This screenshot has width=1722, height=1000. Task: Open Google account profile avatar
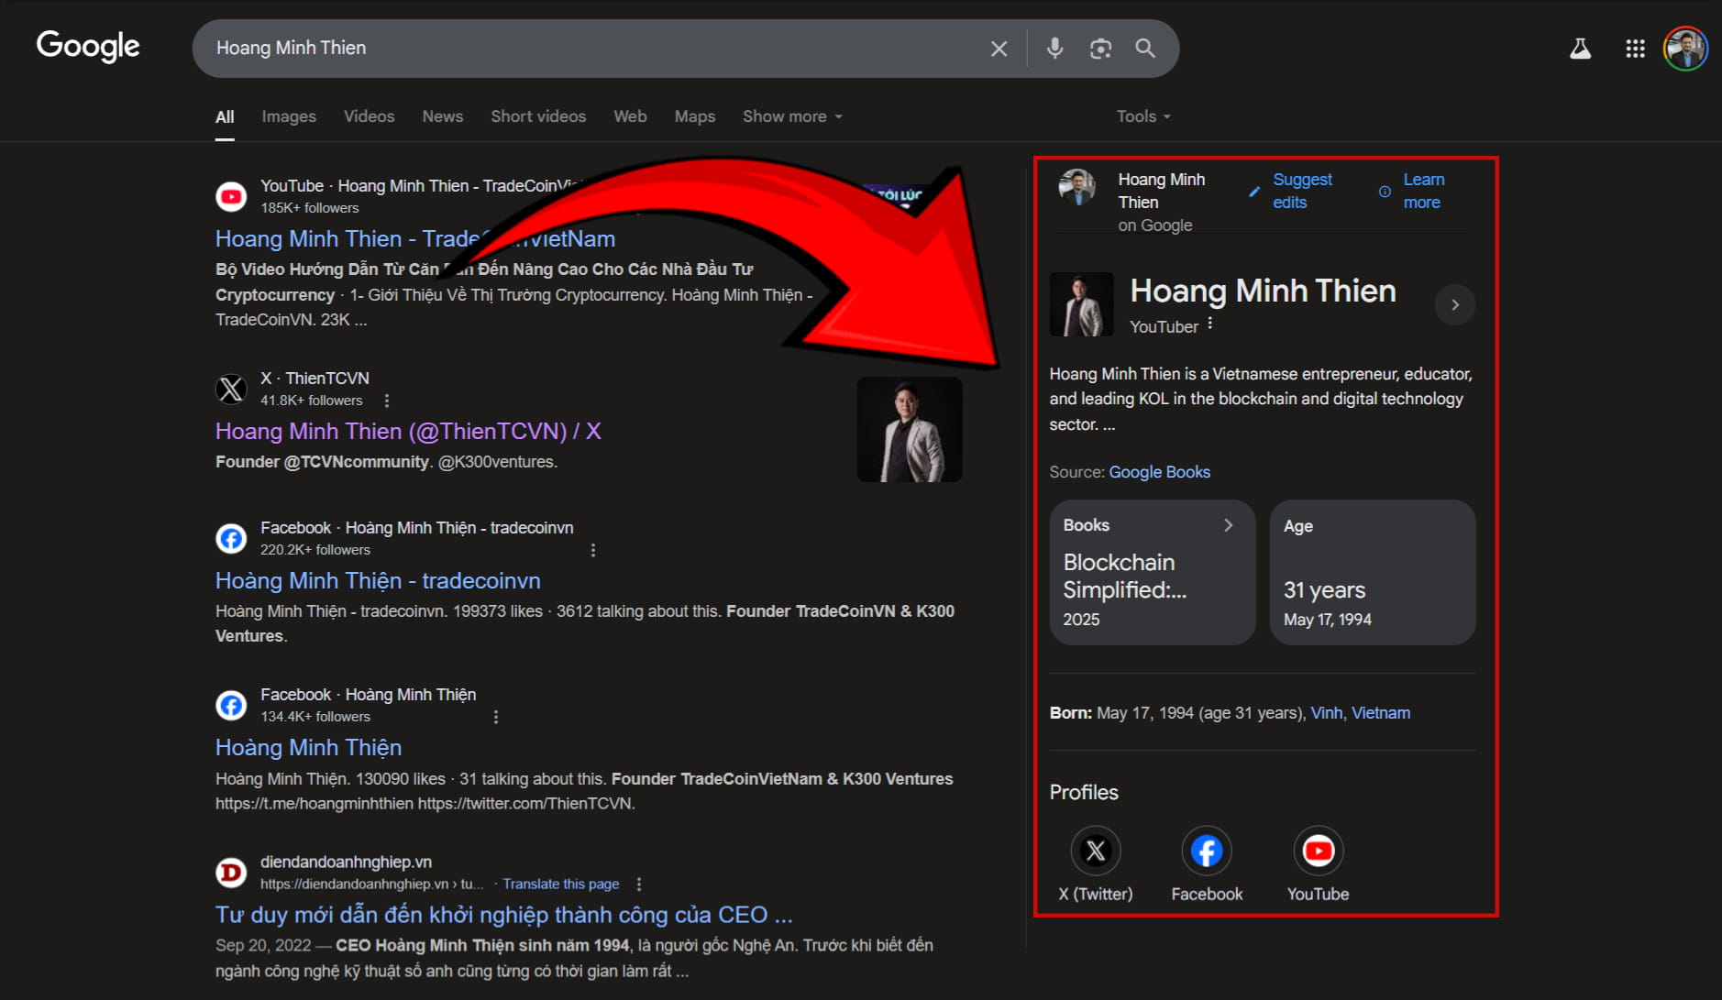pos(1685,49)
